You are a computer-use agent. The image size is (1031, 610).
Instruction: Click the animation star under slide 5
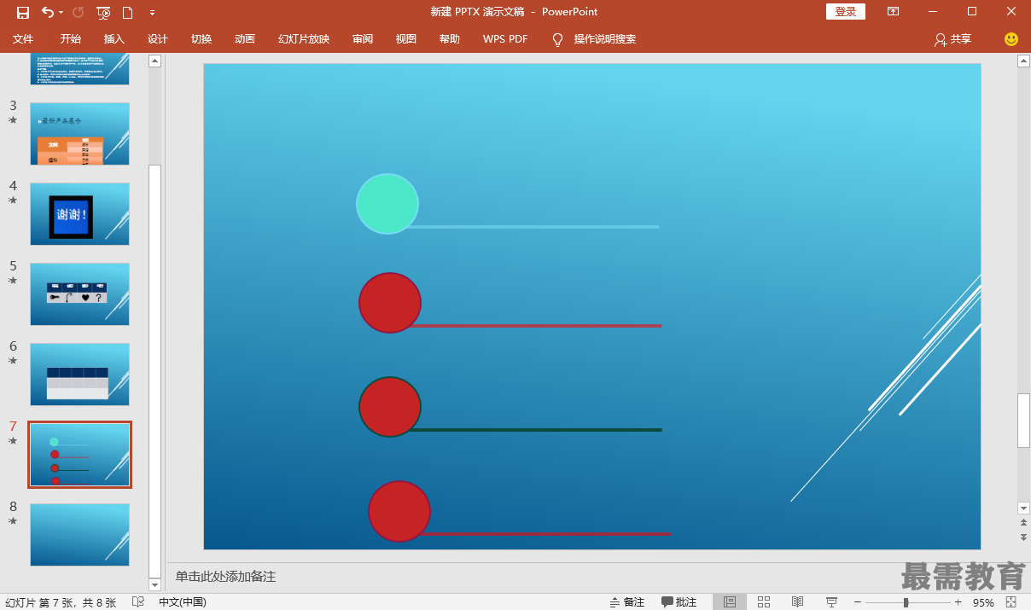coord(13,281)
